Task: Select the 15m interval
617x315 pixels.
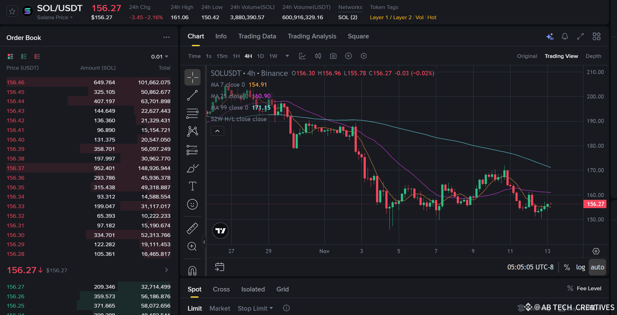Action: (x=222, y=56)
